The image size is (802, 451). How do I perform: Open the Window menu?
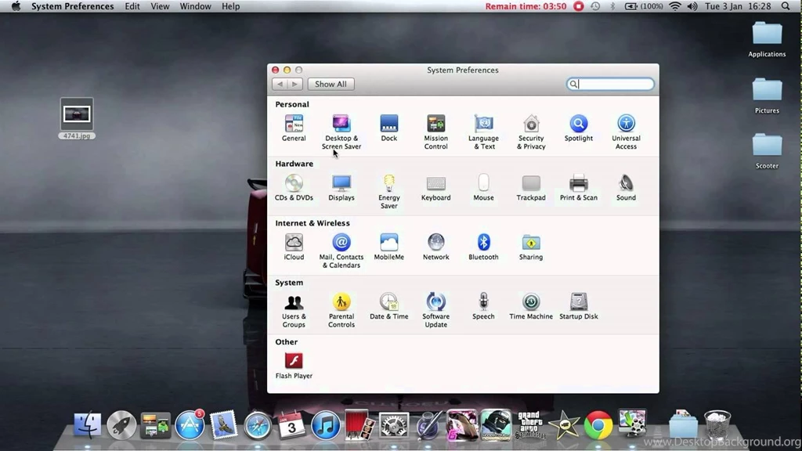click(195, 6)
